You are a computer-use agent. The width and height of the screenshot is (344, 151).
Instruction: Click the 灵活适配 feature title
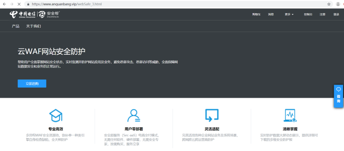pyautogui.click(x=212, y=129)
